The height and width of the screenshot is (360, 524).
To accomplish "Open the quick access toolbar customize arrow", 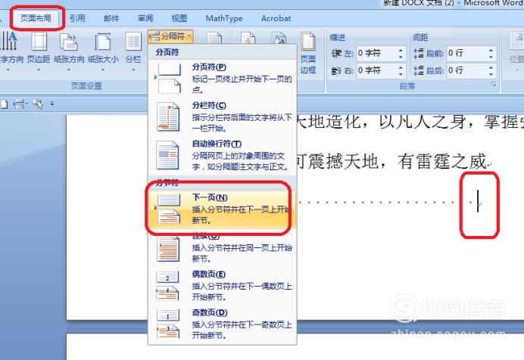I will coord(51,104).
